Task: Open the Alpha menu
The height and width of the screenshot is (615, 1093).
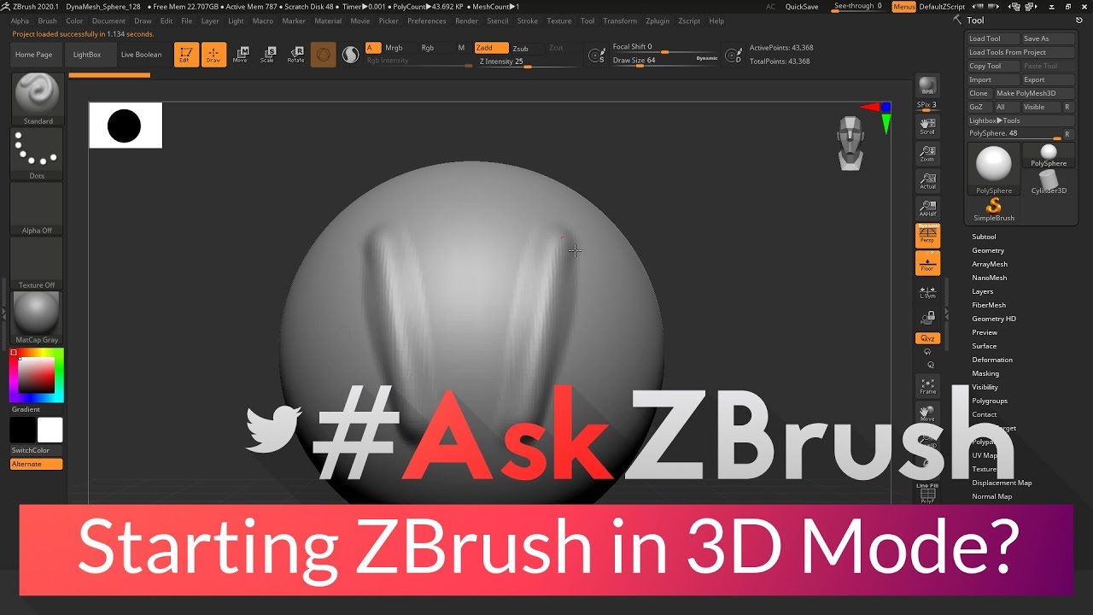Action: click(20, 20)
